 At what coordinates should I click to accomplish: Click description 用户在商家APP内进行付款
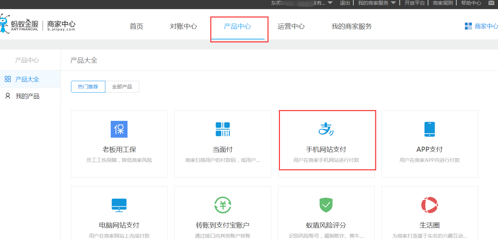point(429,160)
